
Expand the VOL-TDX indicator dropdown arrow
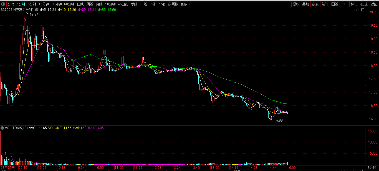(x=2, y=128)
